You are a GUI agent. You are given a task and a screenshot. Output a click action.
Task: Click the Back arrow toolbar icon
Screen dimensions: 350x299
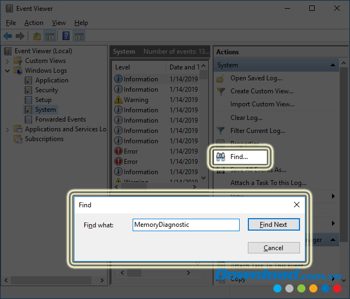coord(8,36)
